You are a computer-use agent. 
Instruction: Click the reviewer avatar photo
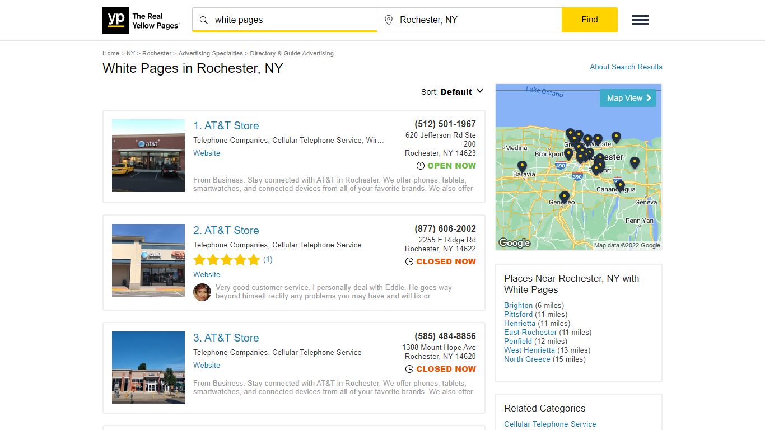click(x=202, y=292)
